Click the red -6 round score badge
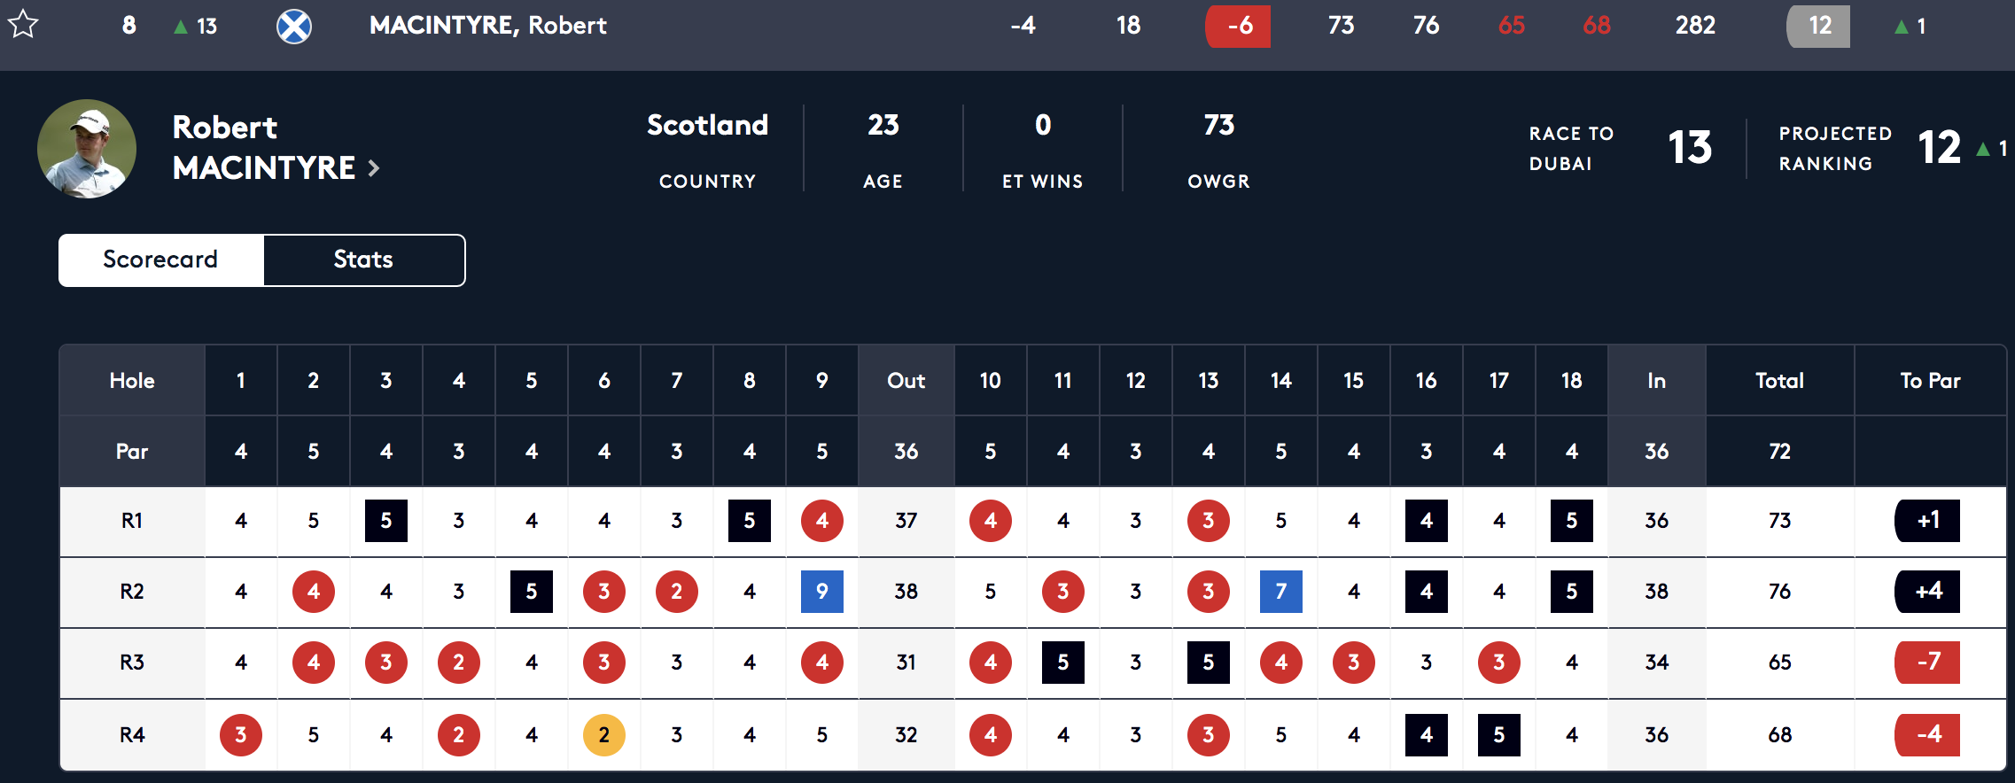Viewport: 2015px width, 783px height. tap(1238, 26)
